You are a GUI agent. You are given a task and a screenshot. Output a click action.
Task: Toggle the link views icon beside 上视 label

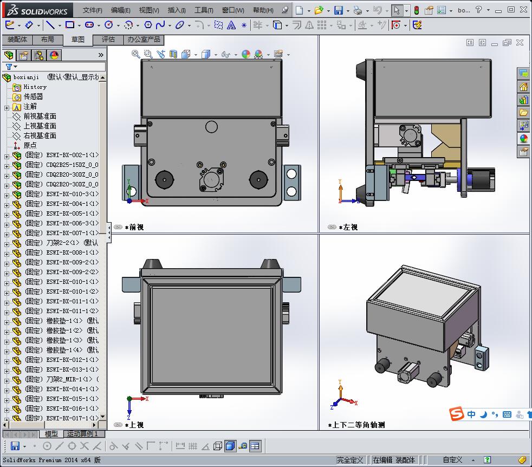118,425
